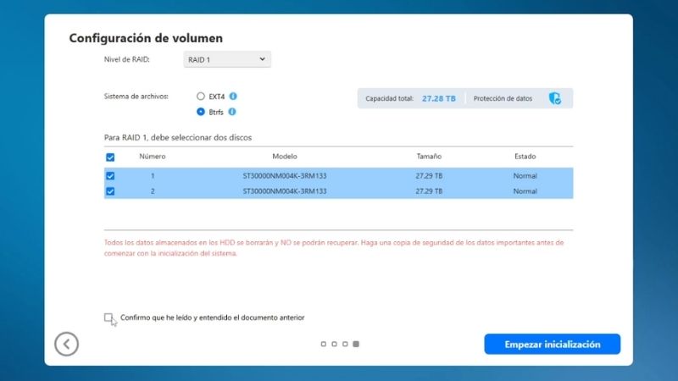Click the red data erase warning text
This screenshot has height=381, width=678.
334,248
